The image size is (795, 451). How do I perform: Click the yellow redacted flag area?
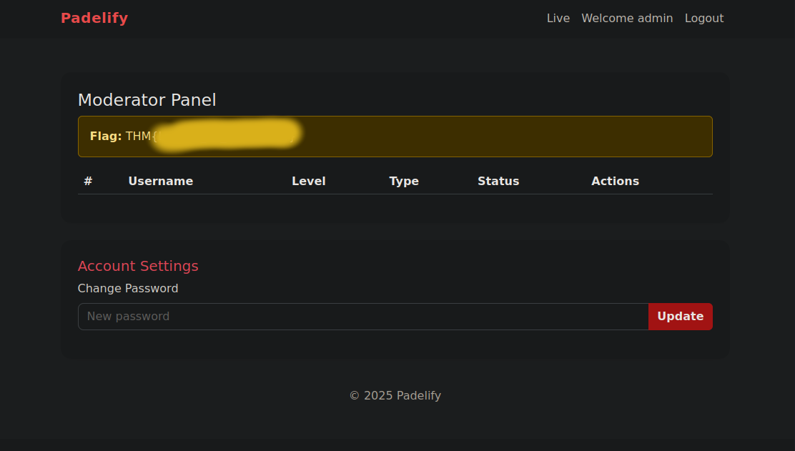click(229, 135)
